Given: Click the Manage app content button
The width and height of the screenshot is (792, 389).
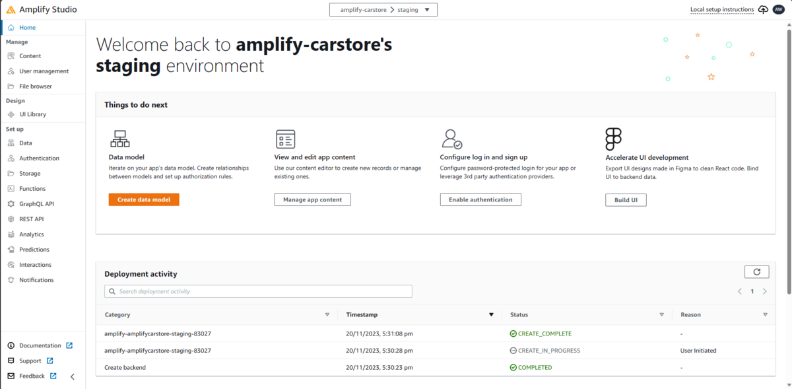Looking at the screenshot, I should pos(313,199).
